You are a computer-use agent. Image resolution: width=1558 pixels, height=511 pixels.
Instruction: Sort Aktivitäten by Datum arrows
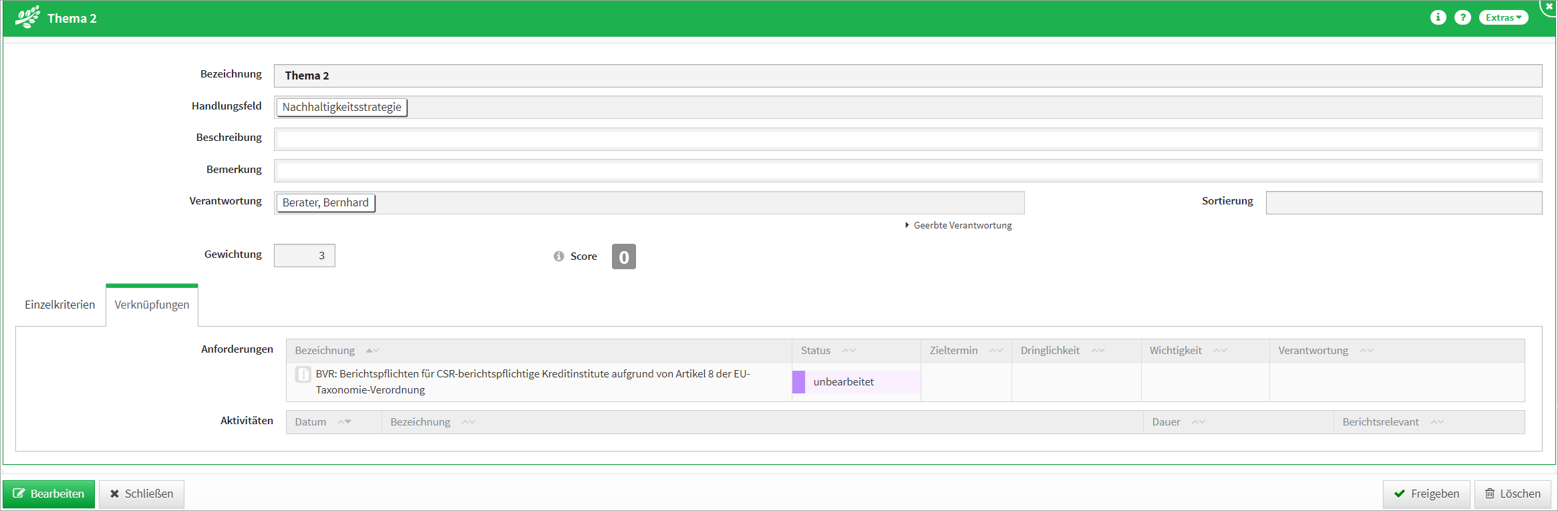click(344, 422)
